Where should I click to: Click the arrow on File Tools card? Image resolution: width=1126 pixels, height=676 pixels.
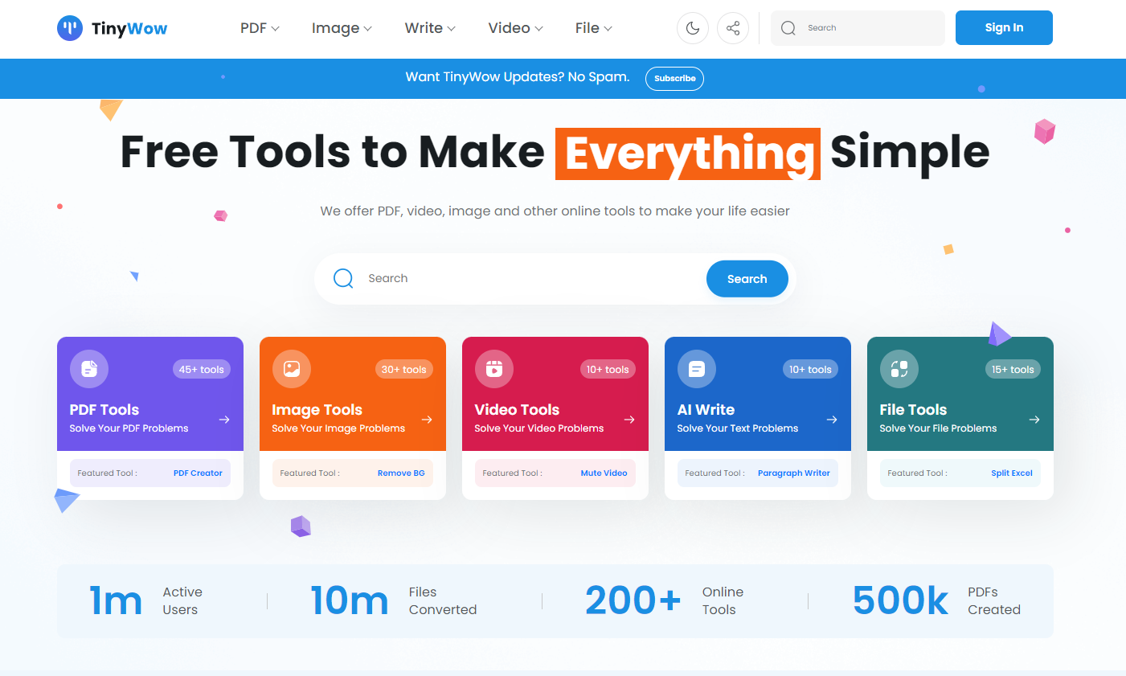click(x=1034, y=420)
